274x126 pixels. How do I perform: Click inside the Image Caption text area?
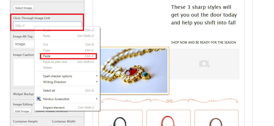point(24,72)
